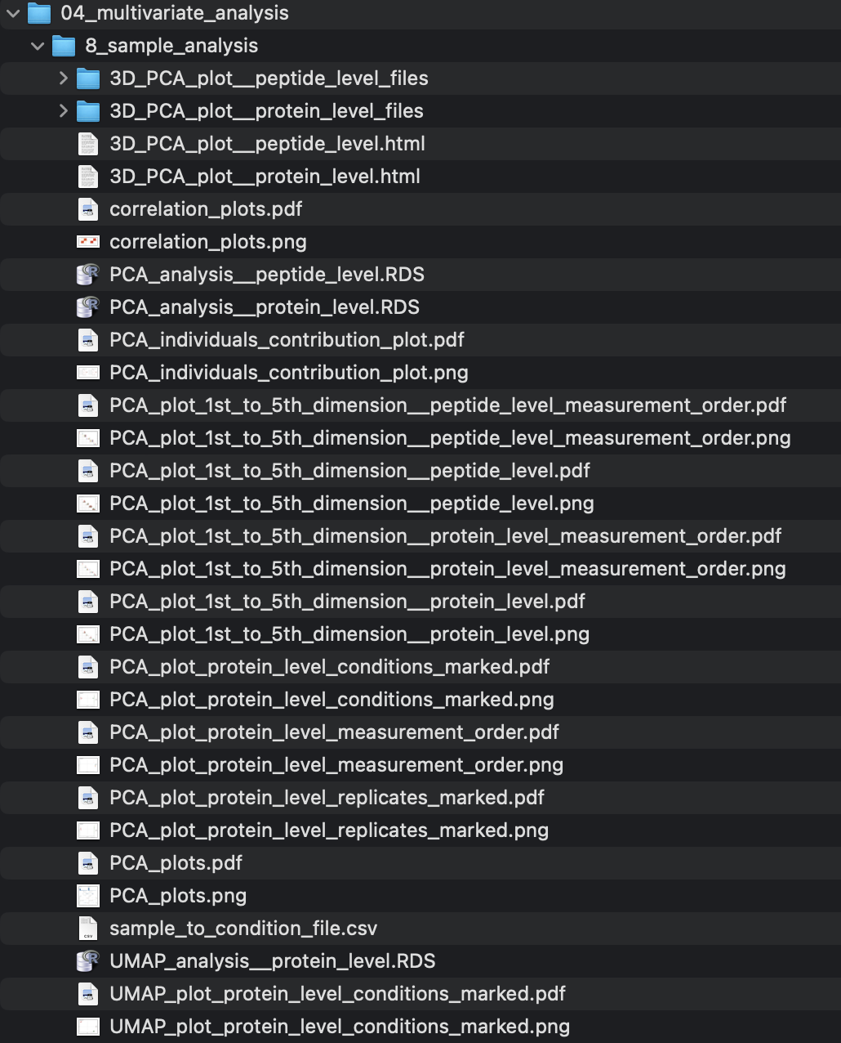
Task: Click the UMAP_analysis__protein_level.RDS R icon
Action: pyautogui.click(x=88, y=961)
